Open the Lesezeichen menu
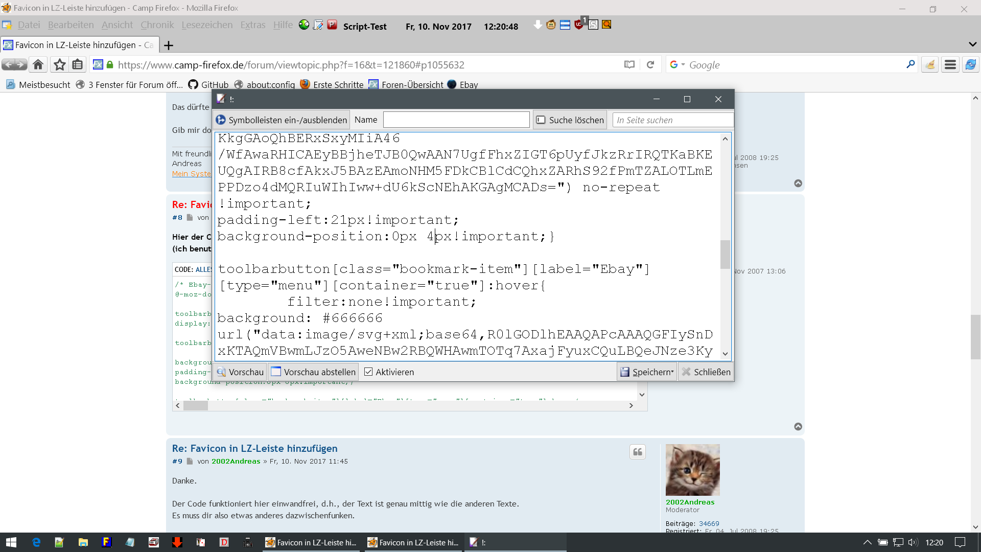 [x=207, y=25]
